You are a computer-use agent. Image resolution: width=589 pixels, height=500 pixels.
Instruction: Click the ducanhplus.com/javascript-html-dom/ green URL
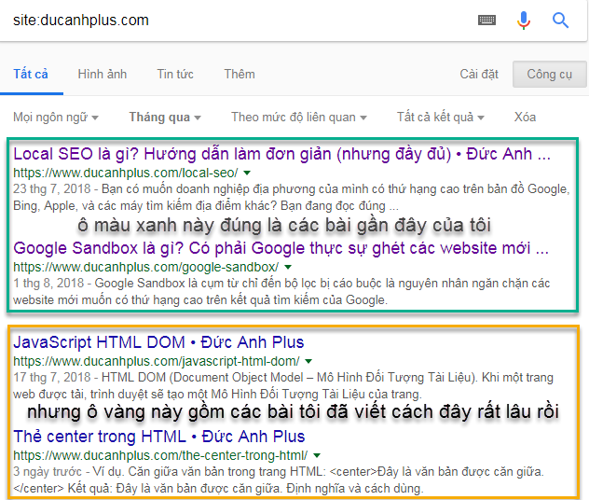tap(157, 361)
